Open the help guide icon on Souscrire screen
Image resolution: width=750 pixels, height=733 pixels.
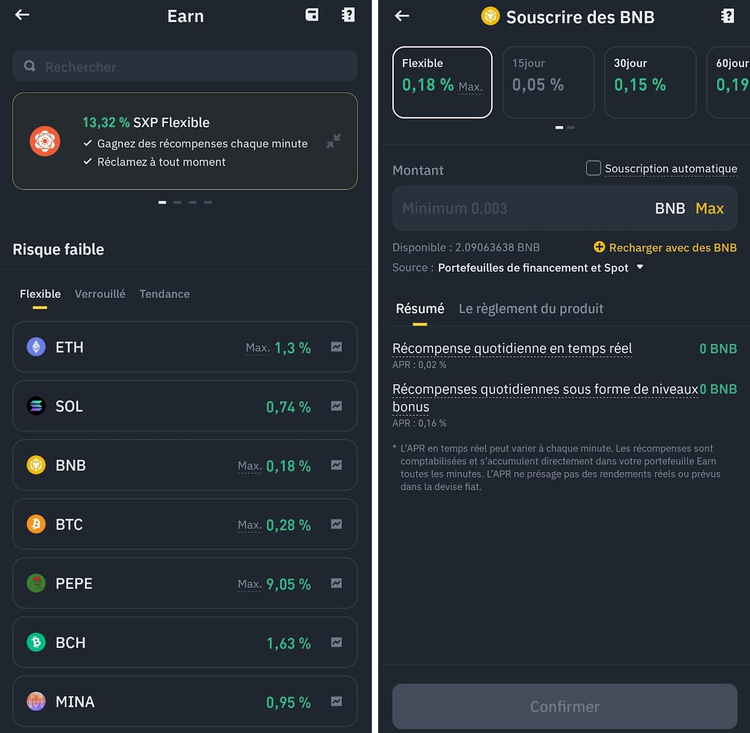point(727,16)
